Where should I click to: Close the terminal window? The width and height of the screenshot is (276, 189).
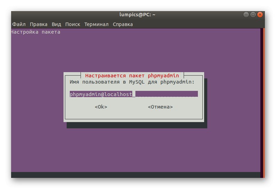coord(260,15)
